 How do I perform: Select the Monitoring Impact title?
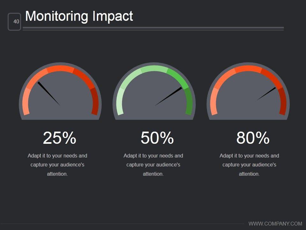[x=79, y=16]
